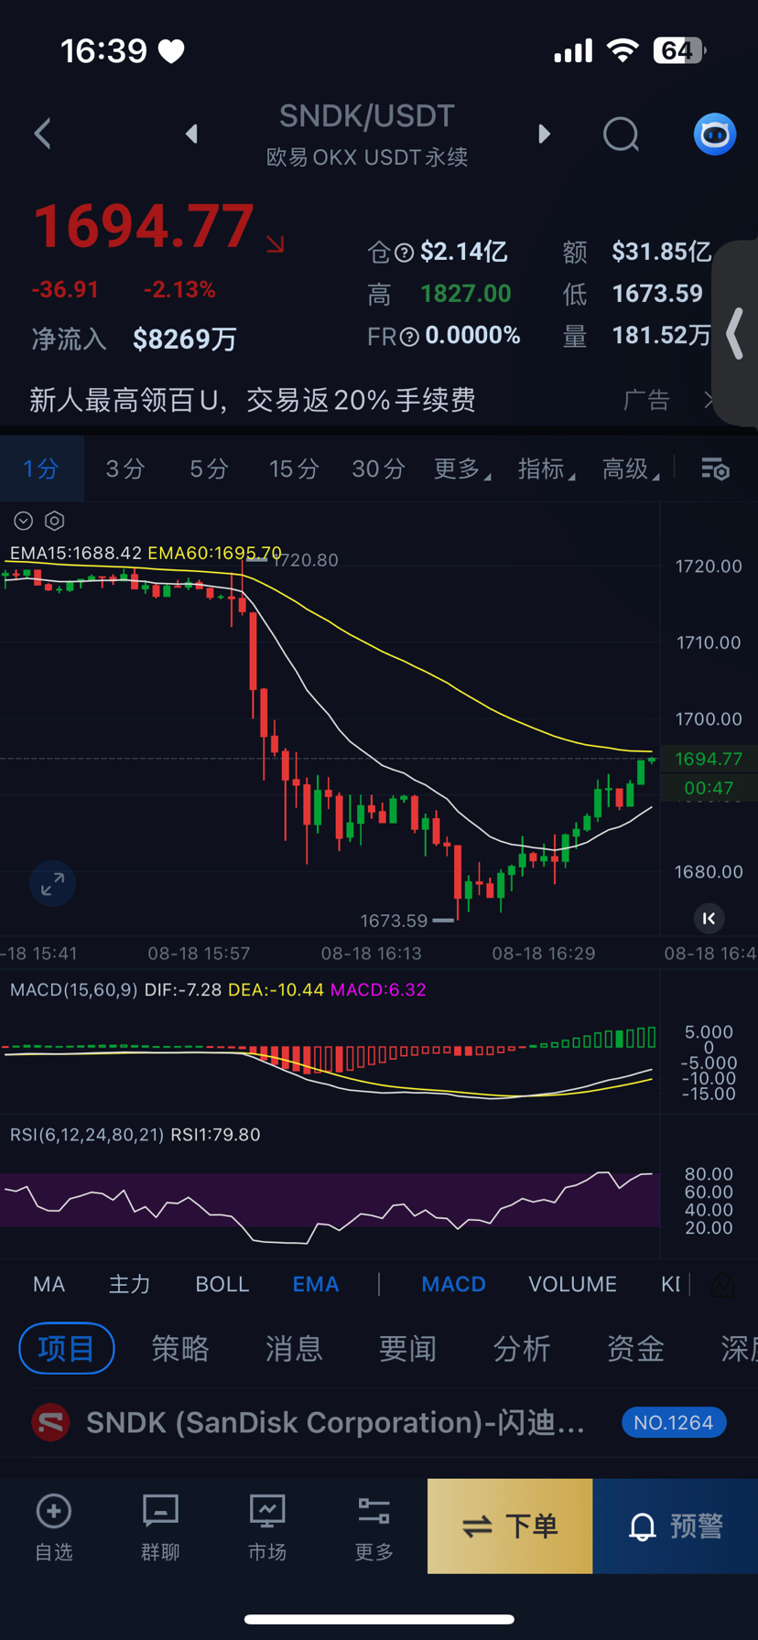Image resolution: width=758 pixels, height=1640 pixels.
Task: Switch to the next trading pair arrow
Action: [545, 134]
